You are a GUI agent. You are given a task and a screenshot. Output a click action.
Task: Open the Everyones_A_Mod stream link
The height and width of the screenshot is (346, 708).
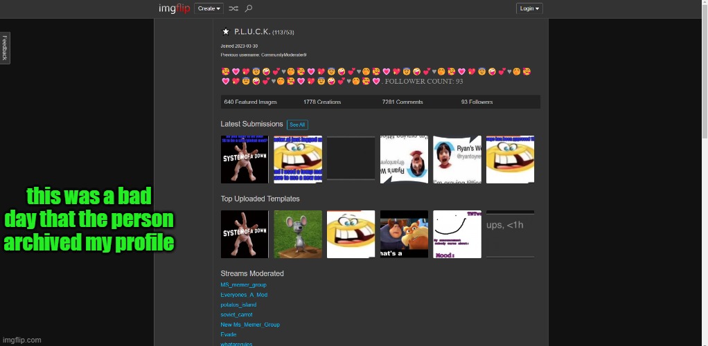[x=244, y=295]
